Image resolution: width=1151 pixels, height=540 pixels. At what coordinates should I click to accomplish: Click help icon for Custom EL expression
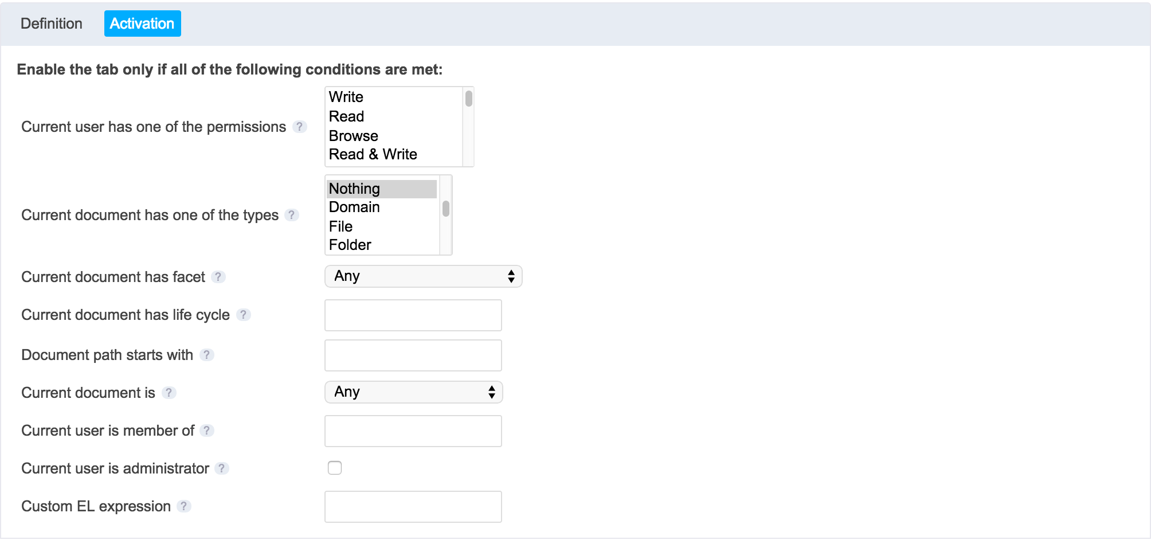[184, 506]
